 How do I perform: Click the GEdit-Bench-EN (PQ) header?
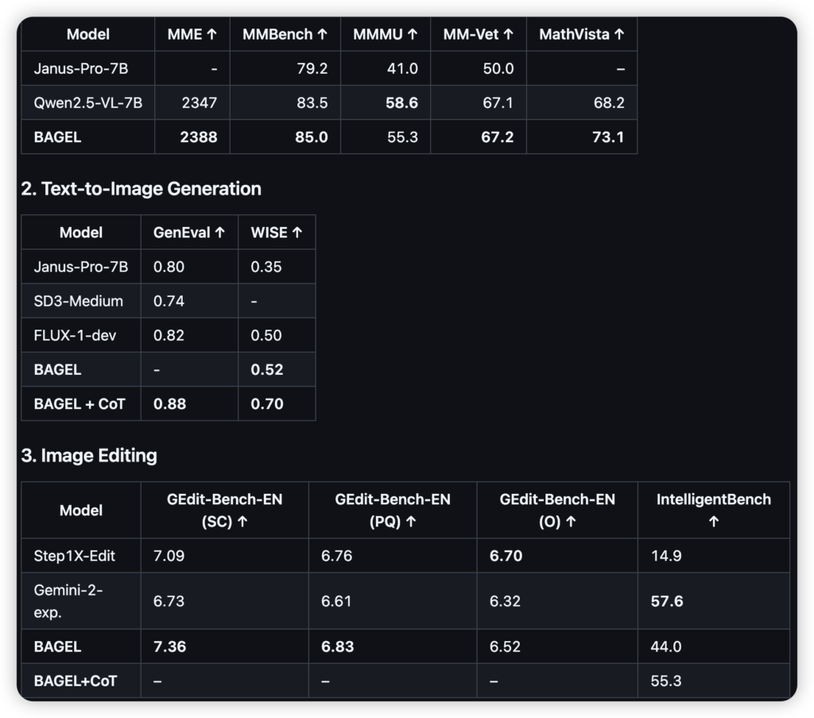[393, 510]
